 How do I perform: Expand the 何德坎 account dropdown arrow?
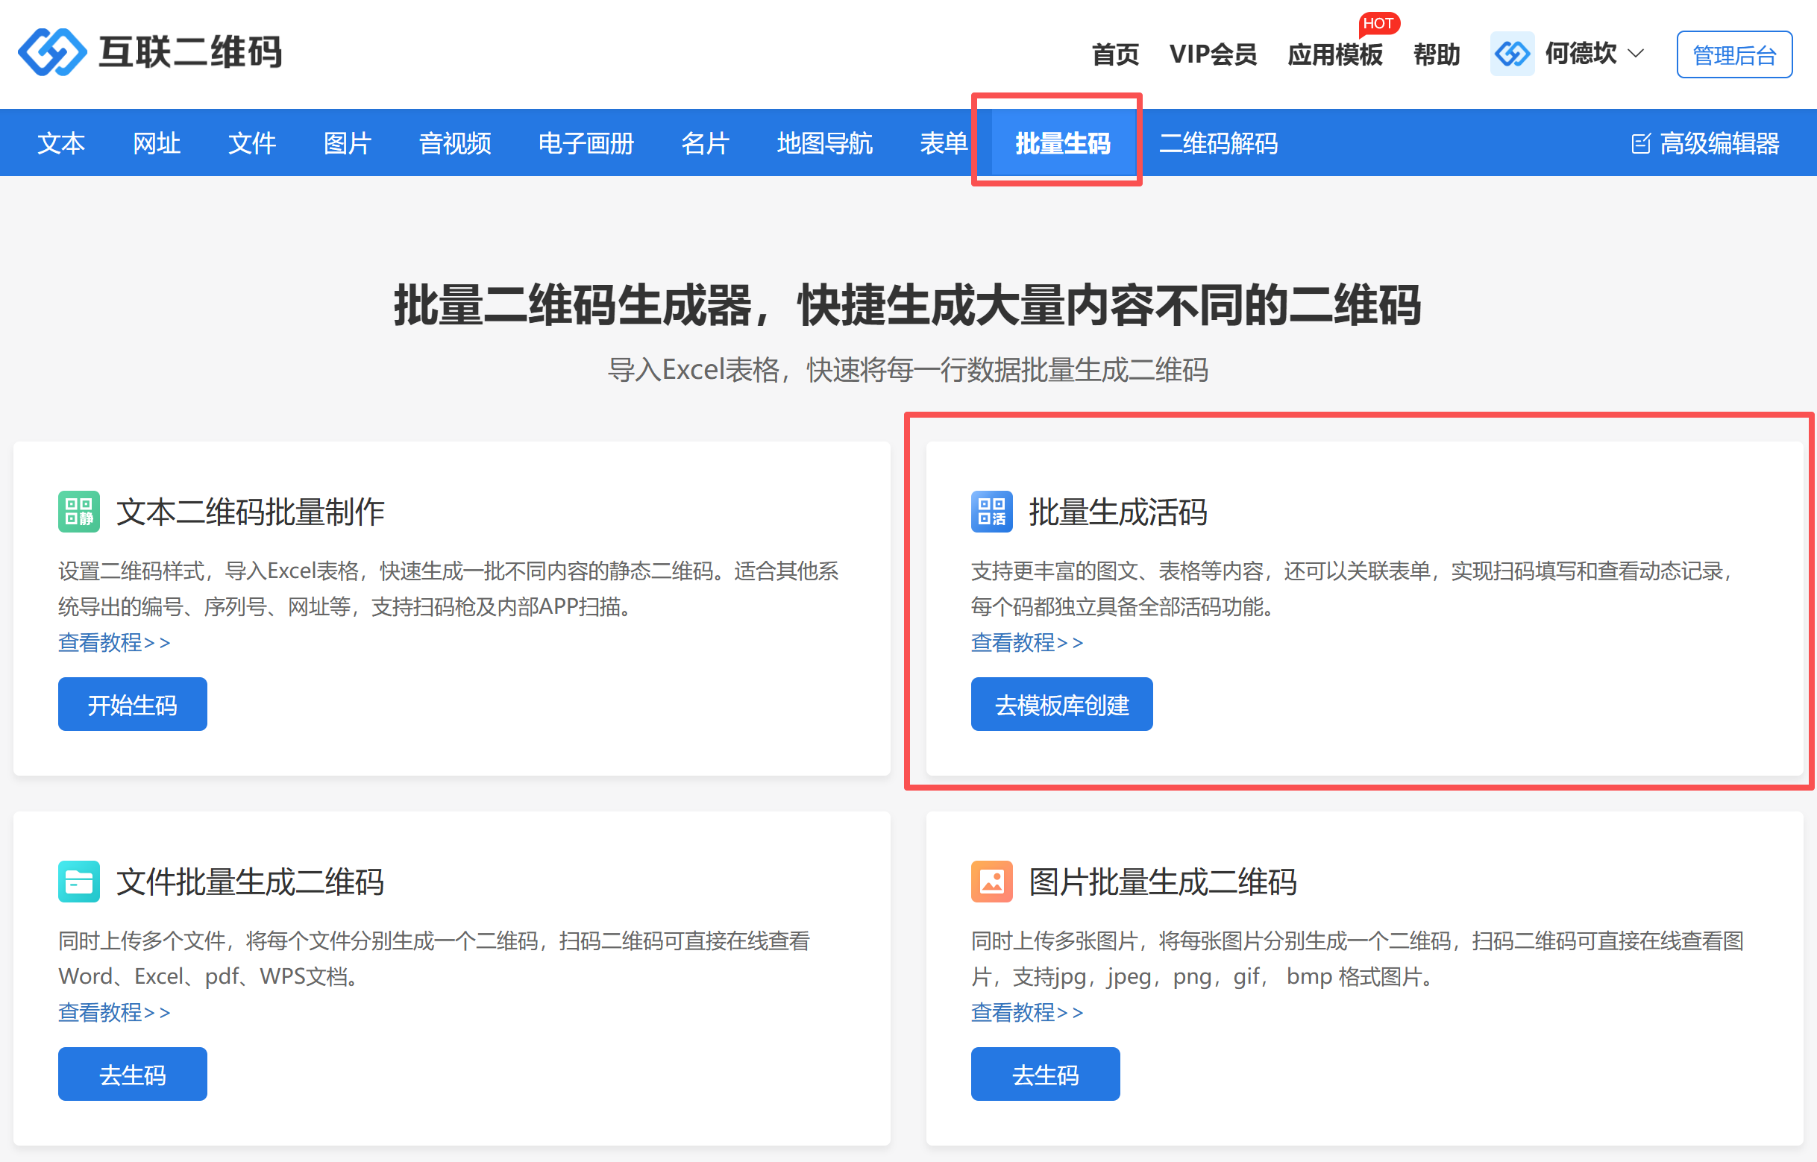pos(1635,54)
